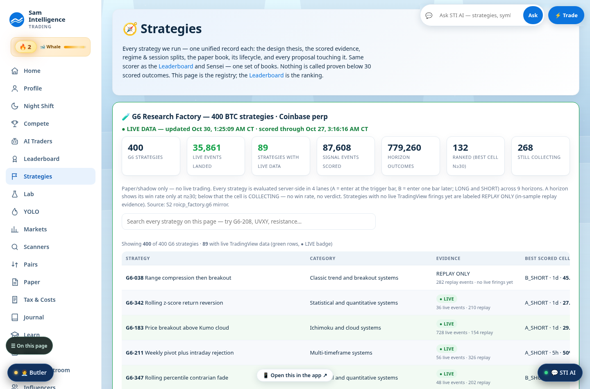Click the Compete trophy icon
Viewport: 590px width, 389px height.
click(x=15, y=124)
